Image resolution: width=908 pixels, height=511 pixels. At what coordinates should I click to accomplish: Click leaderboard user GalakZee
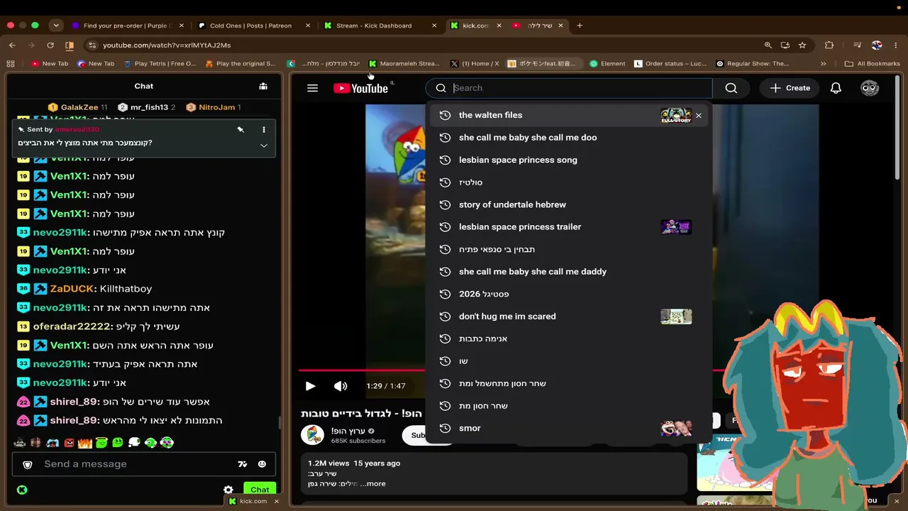point(78,107)
